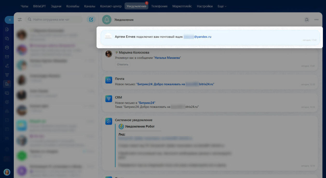
Task: Click the Системное уведомление icon
Action: (x=109, y=121)
